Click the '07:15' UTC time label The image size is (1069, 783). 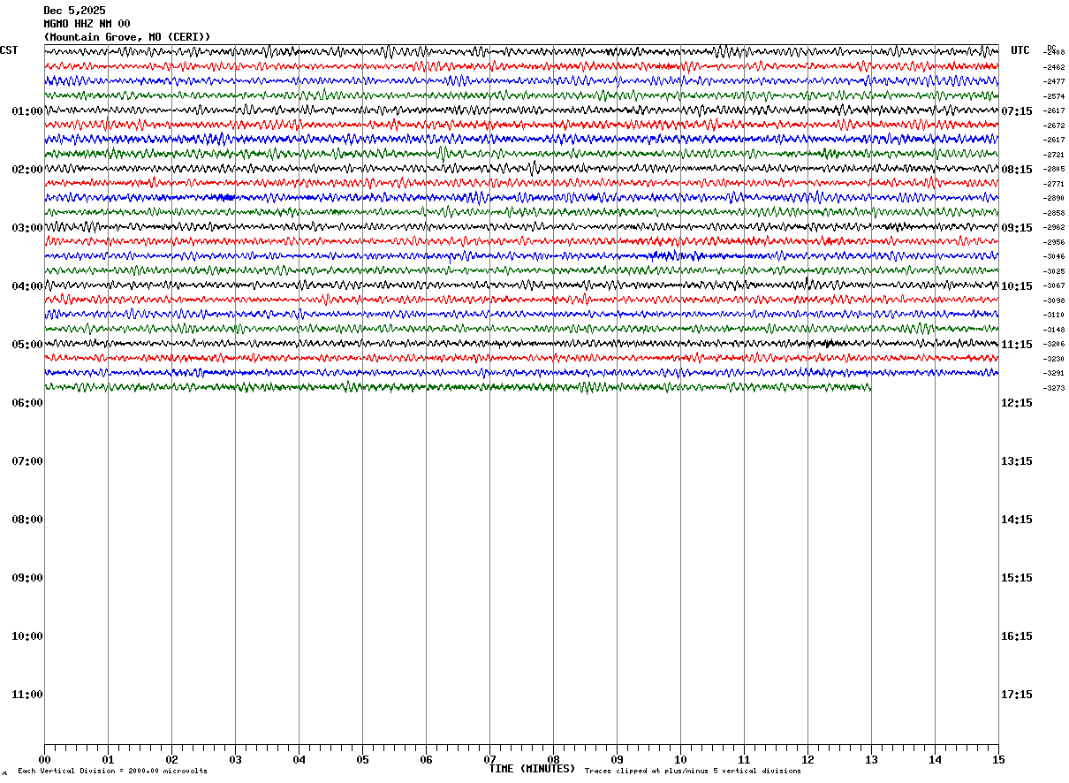(1017, 111)
